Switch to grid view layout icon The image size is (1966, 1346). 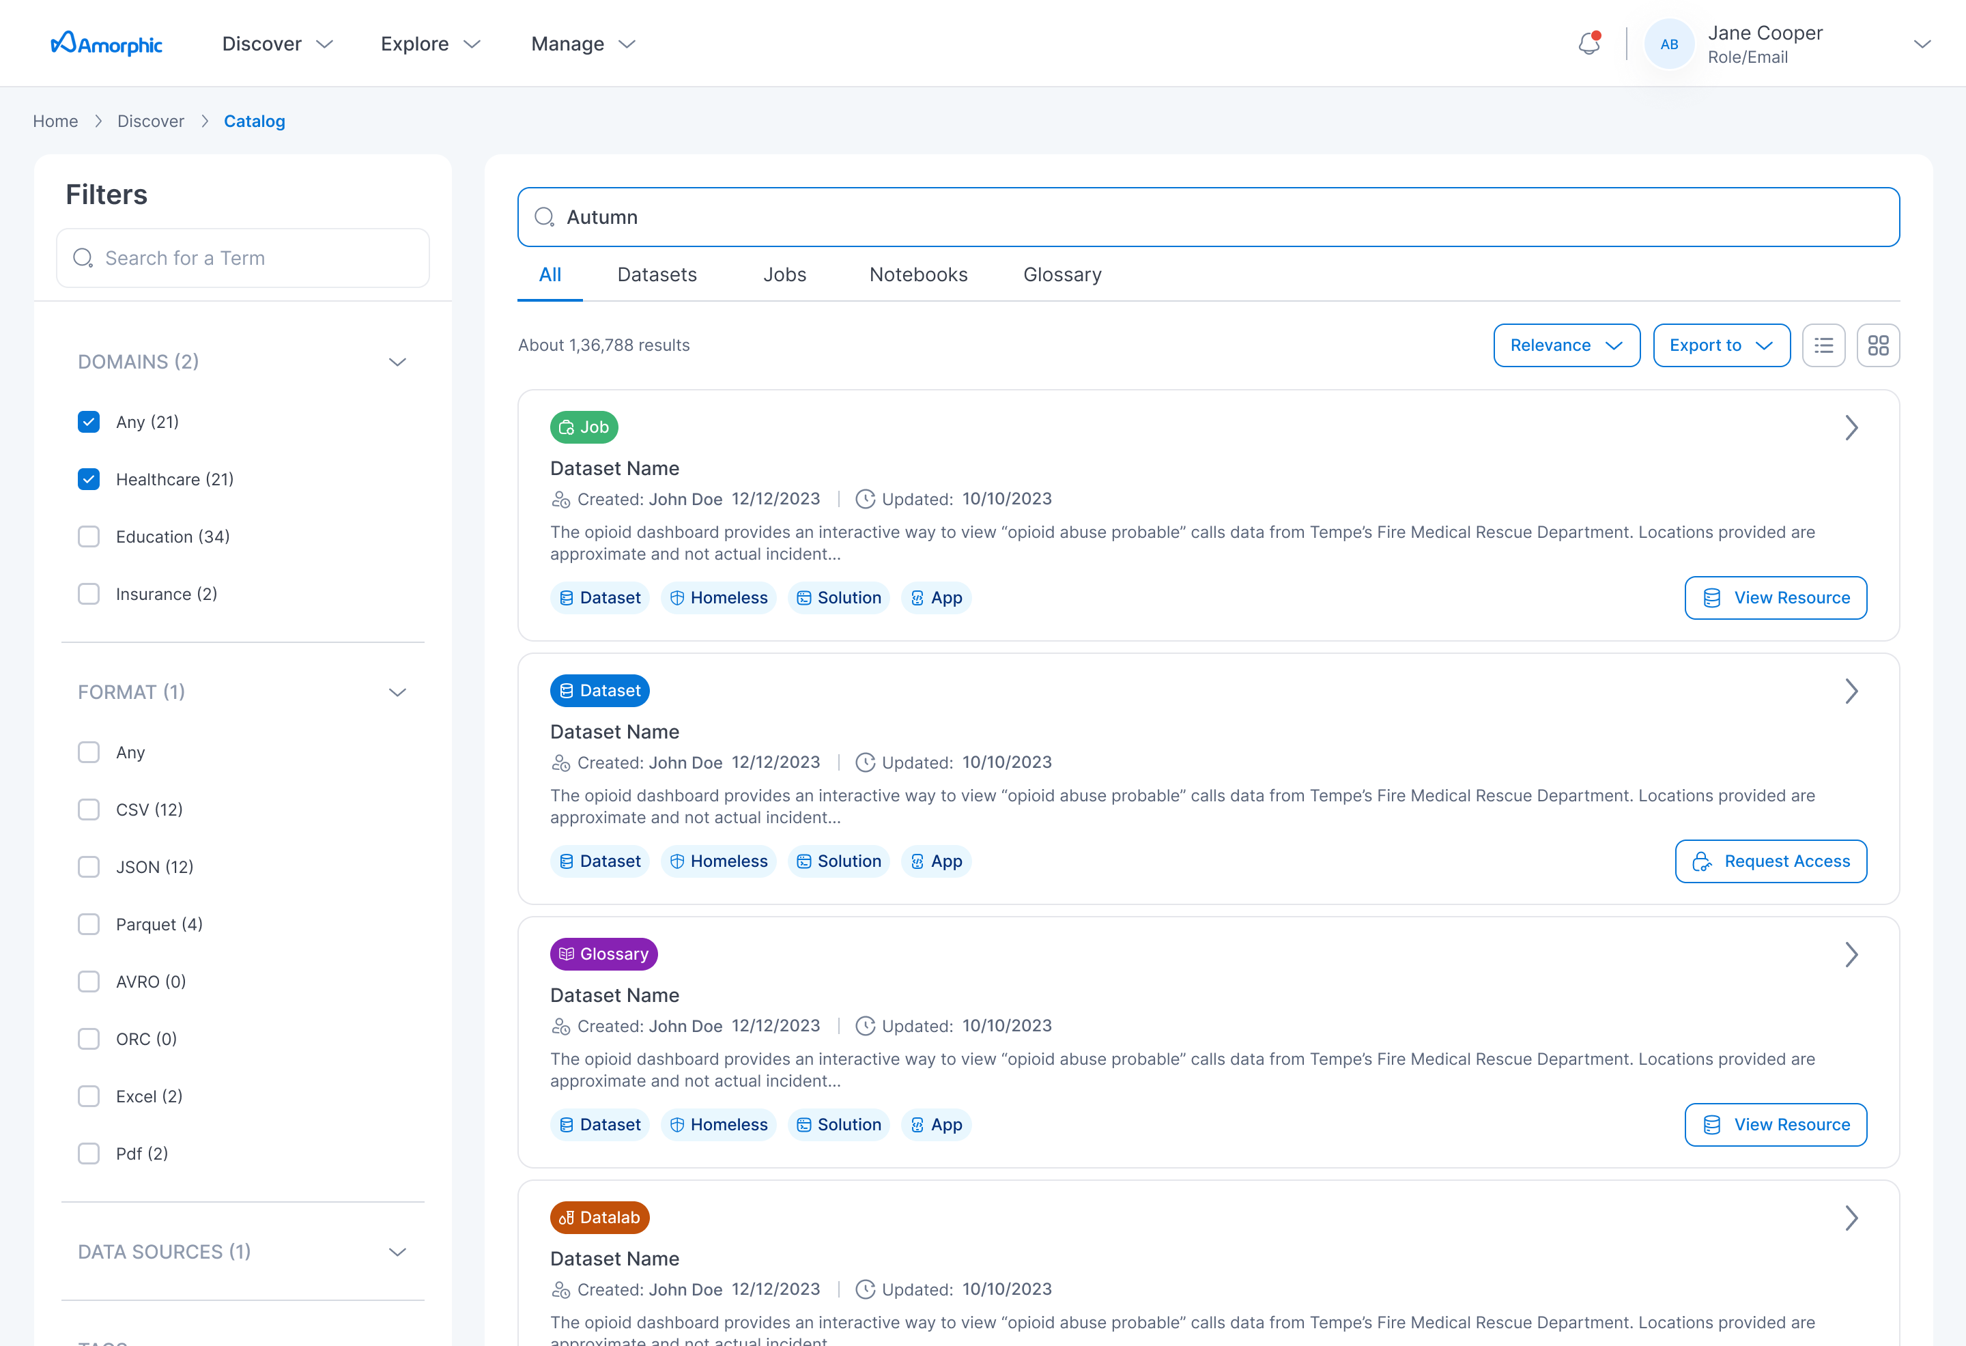[x=1878, y=345]
